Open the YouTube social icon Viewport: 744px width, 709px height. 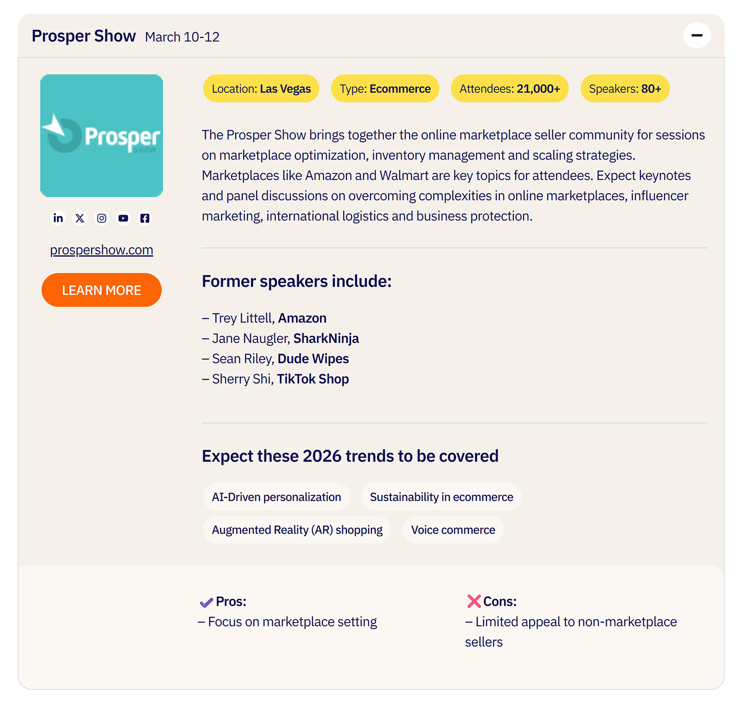click(123, 218)
